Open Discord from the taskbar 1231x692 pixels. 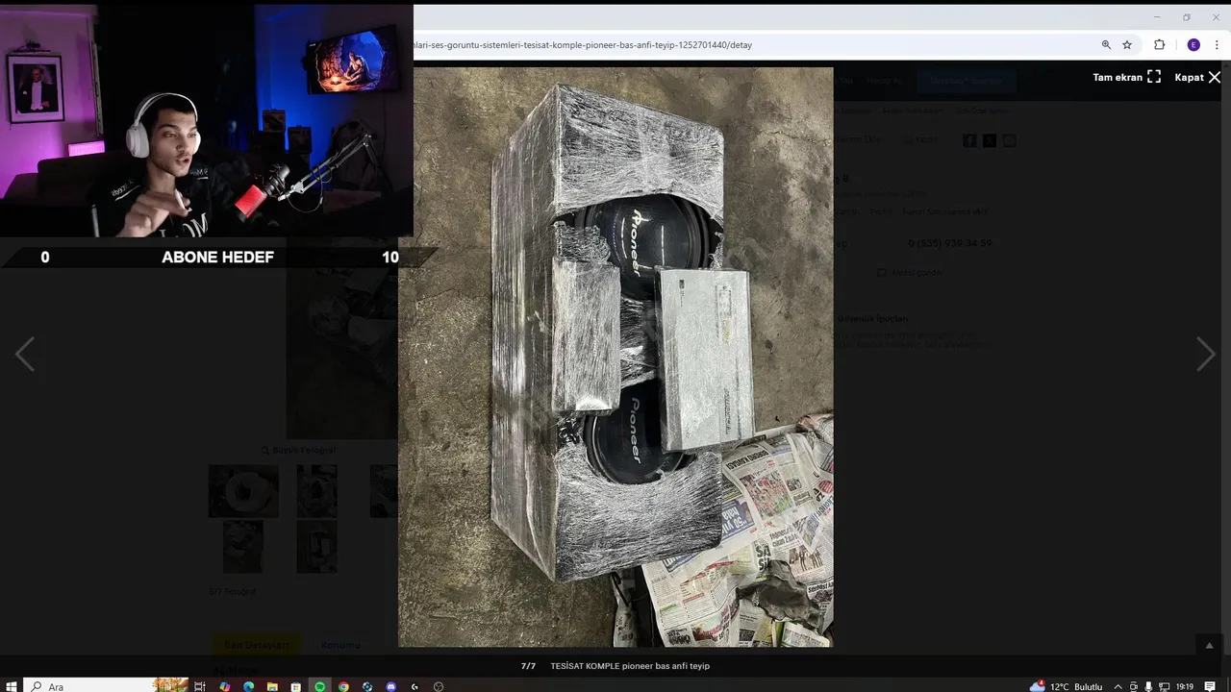pos(390,686)
